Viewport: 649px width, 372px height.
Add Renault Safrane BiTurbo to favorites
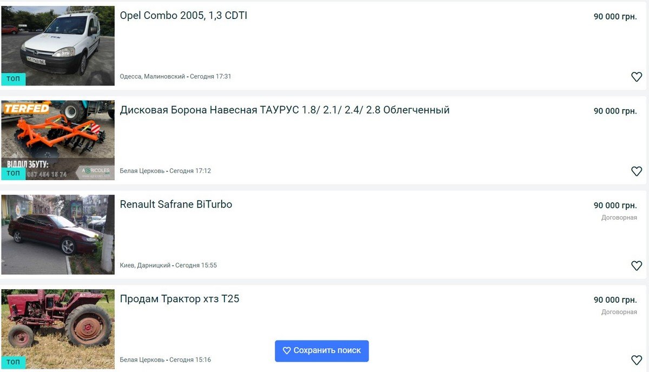637,265
